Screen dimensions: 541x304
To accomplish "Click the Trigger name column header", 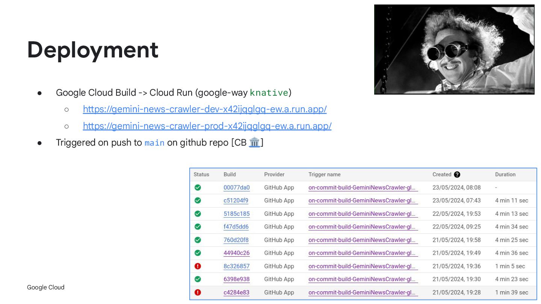I will [x=325, y=175].
